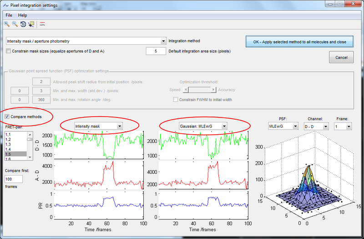The height and width of the screenshot is (239, 364).
Task: Click OK - Apply selected method button
Action: (x=299, y=42)
